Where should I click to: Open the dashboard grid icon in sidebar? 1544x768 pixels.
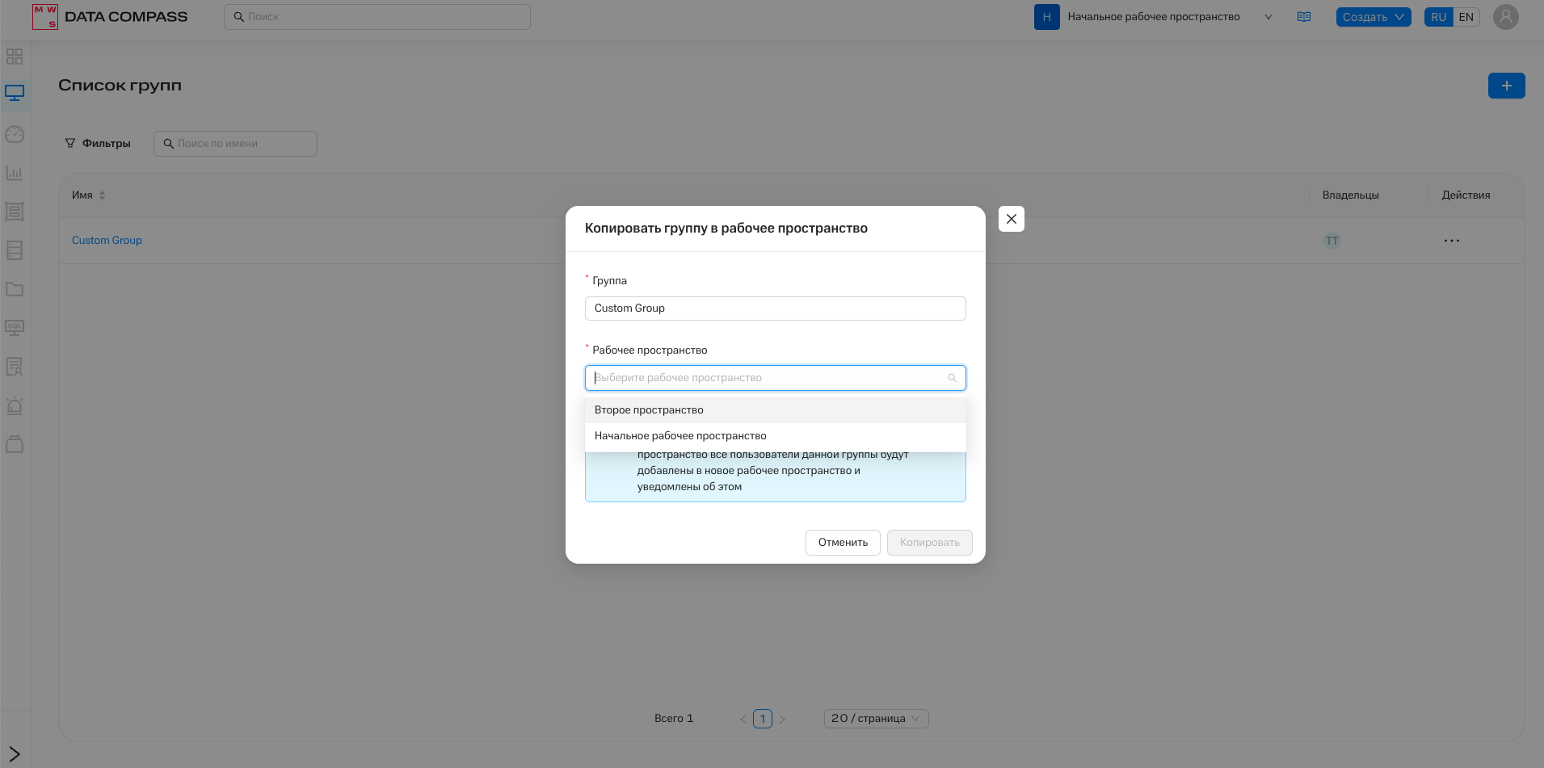[15, 57]
